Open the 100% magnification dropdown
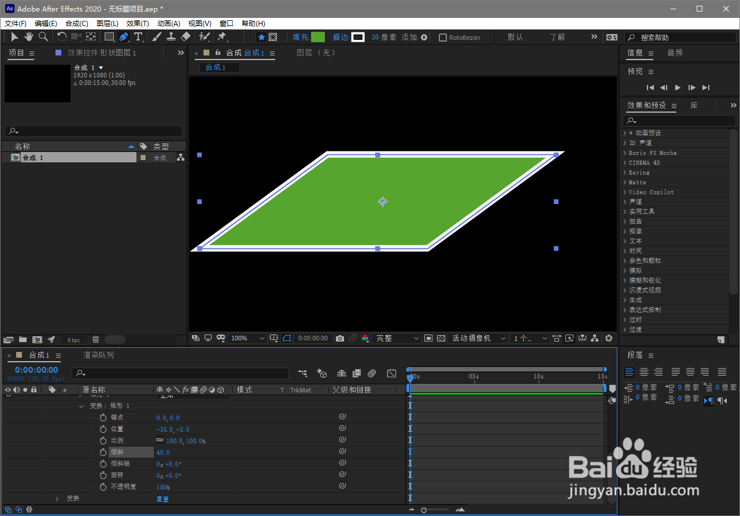This screenshot has width=740, height=516. pos(247,338)
